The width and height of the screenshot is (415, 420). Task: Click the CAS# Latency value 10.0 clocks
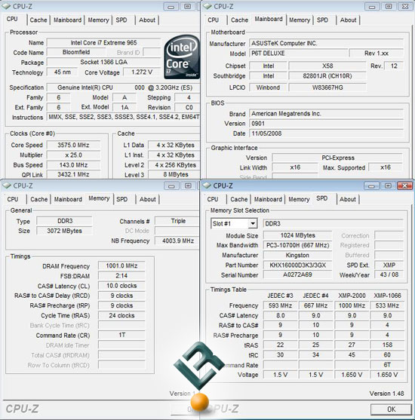click(121, 286)
